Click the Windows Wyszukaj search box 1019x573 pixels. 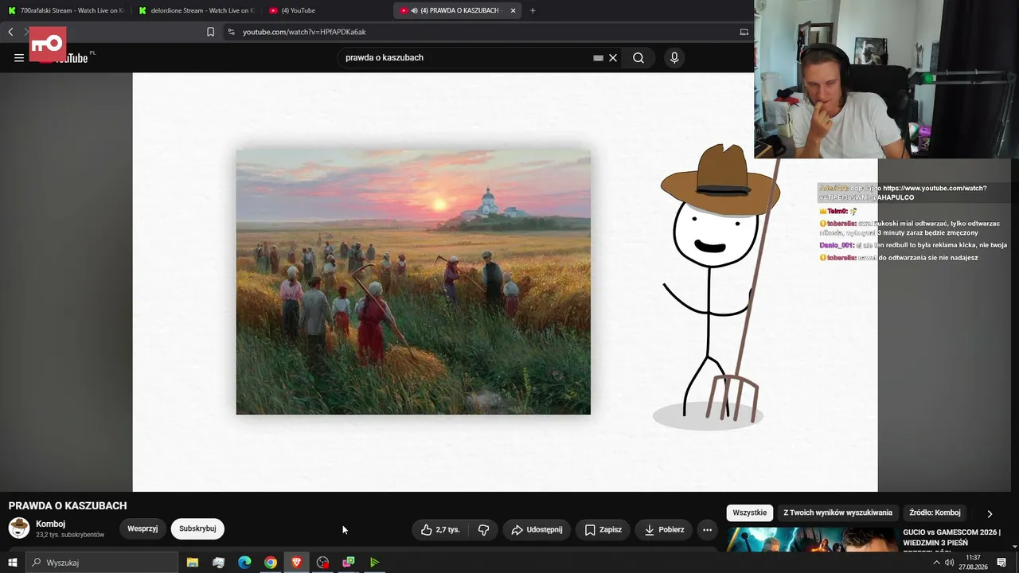[x=102, y=563]
